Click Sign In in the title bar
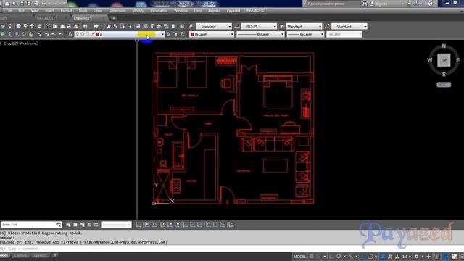The height and width of the screenshot is (261, 464). click(x=381, y=4)
